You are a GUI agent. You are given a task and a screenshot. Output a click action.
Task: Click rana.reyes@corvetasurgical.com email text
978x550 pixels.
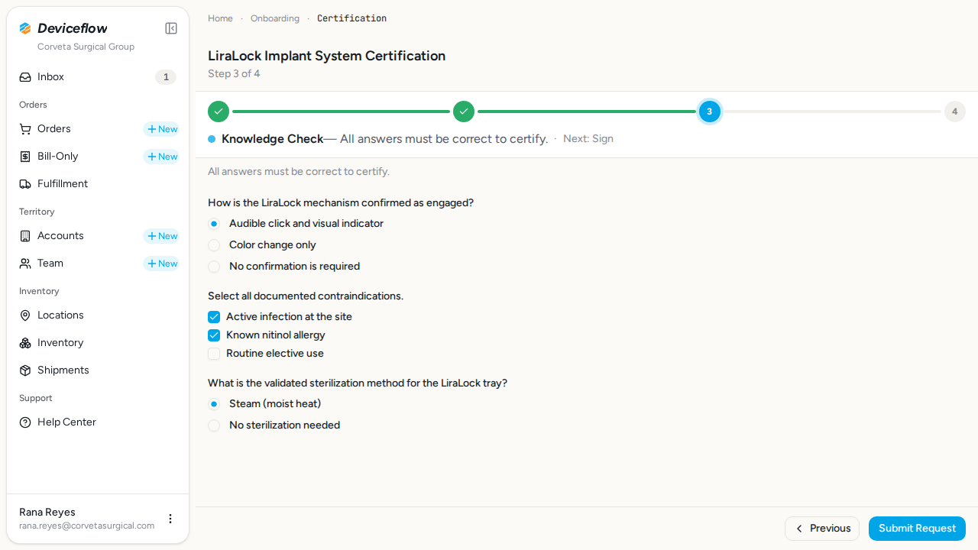click(87, 526)
